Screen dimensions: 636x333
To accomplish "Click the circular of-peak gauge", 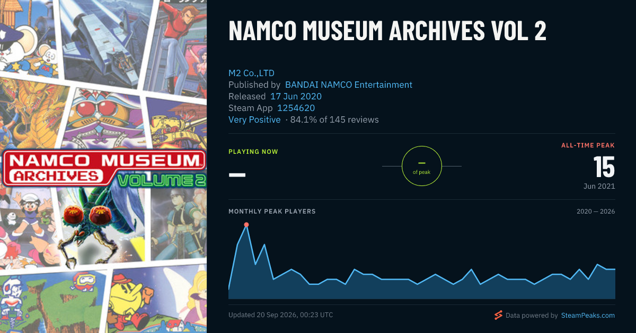I will pyautogui.click(x=422, y=166).
